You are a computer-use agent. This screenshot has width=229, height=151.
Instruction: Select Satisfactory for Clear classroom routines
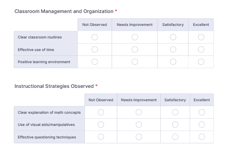click(x=173, y=37)
